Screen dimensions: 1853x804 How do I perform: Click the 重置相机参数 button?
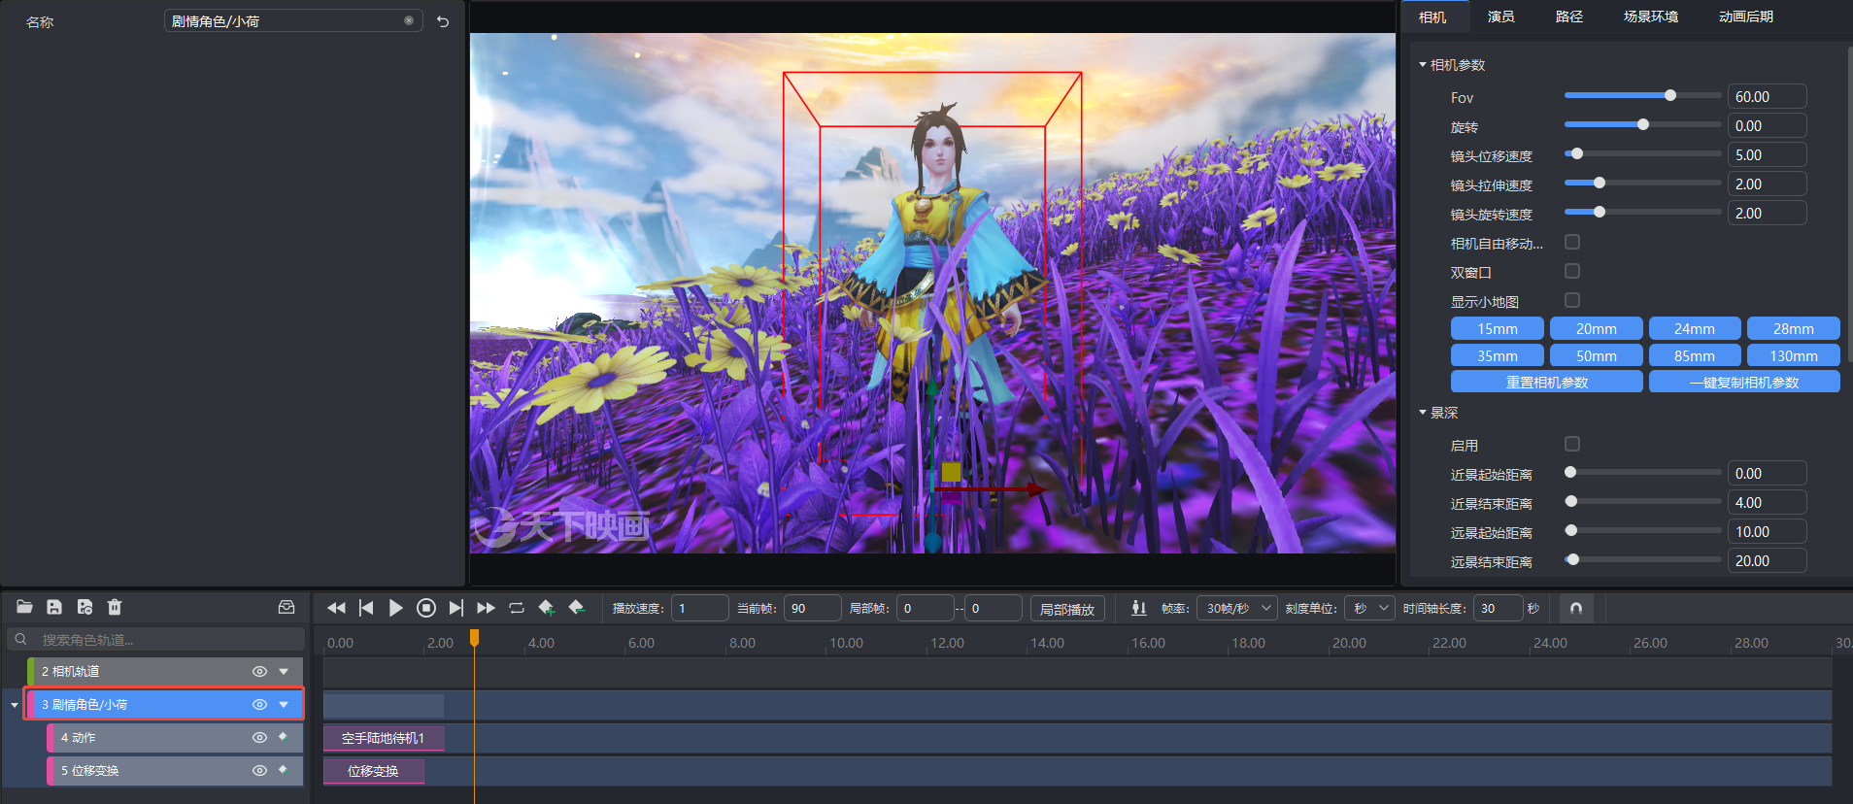tap(1547, 382)
